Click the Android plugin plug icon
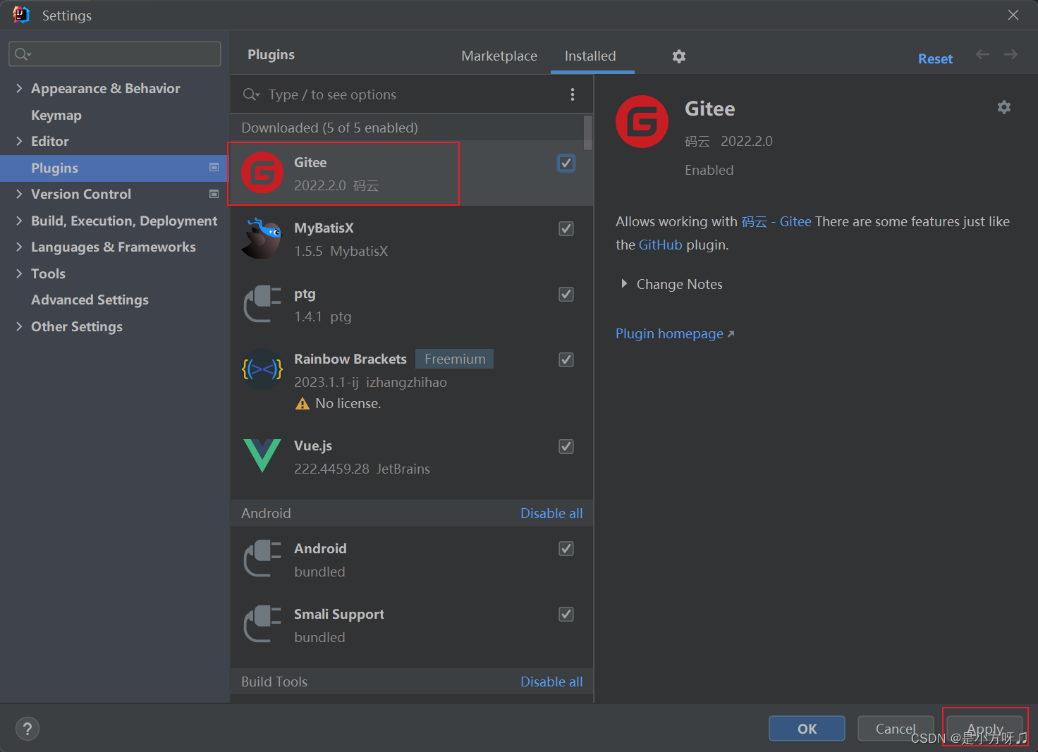 pos(262,558)
